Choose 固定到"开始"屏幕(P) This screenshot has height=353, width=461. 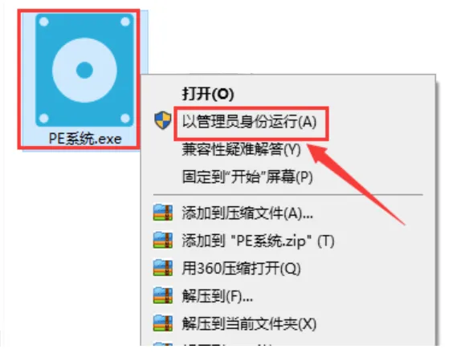(x=247, y=177)
